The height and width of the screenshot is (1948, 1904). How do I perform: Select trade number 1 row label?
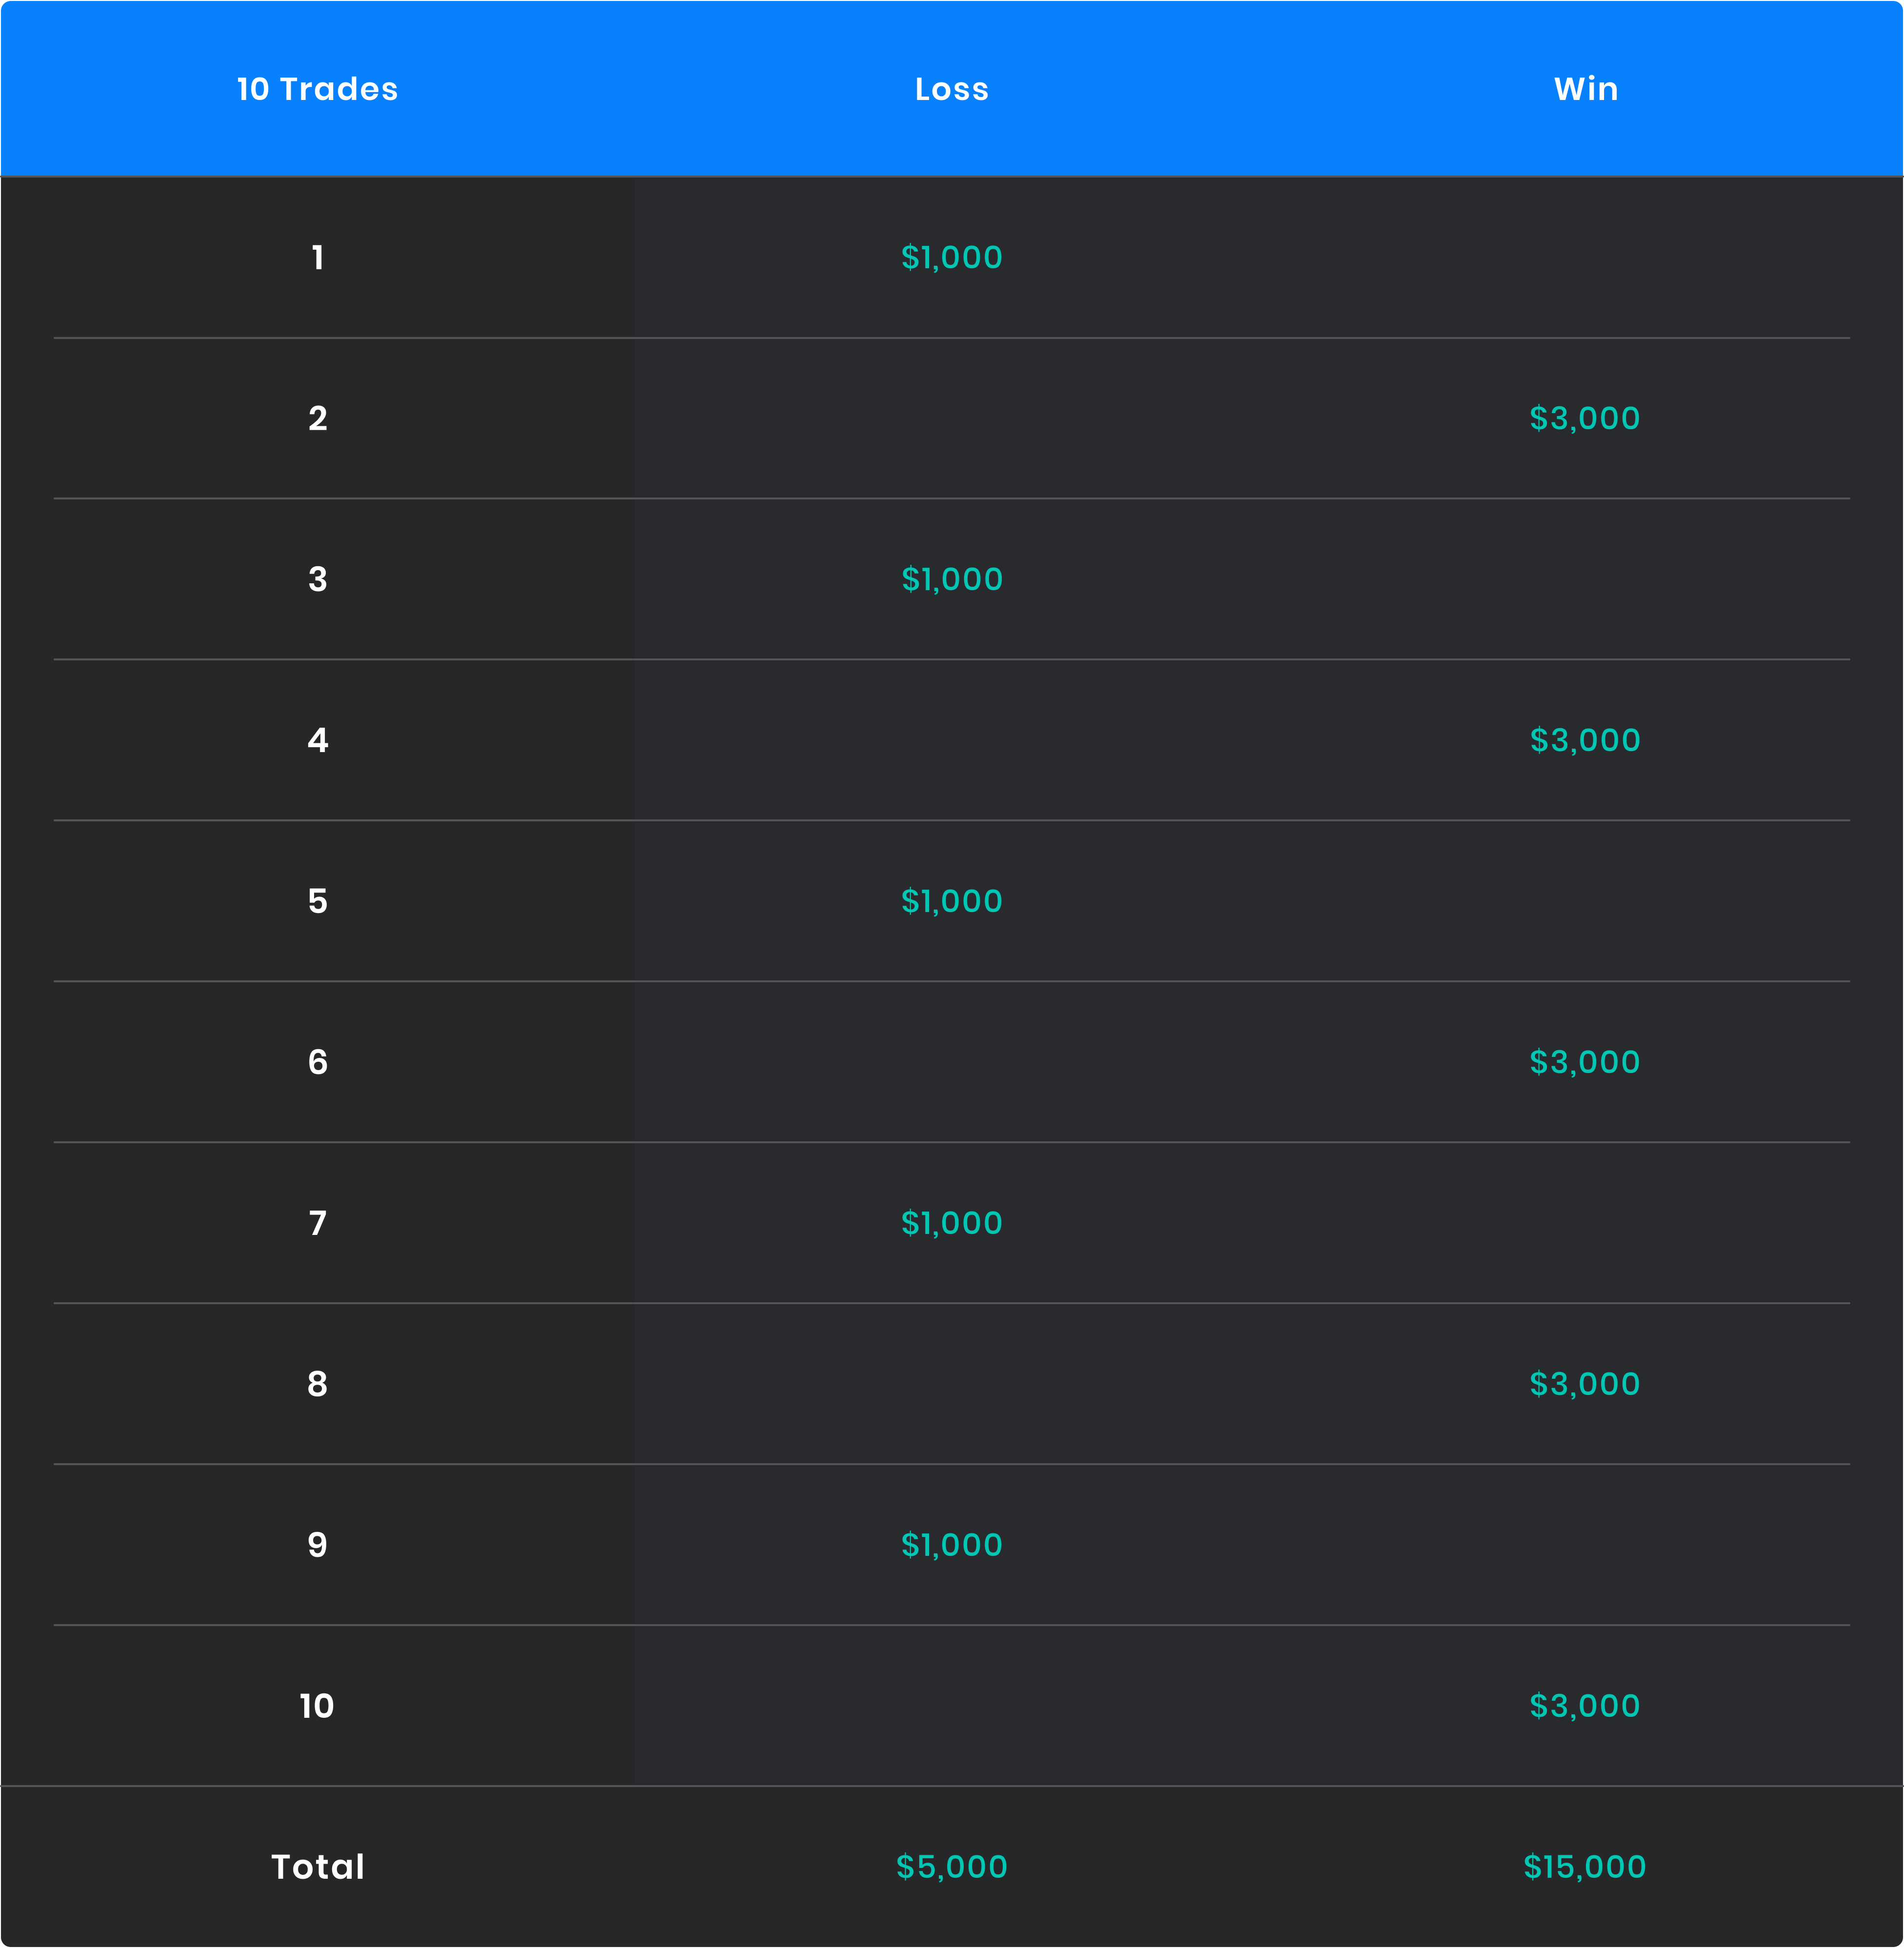click(x=317, y=258)
